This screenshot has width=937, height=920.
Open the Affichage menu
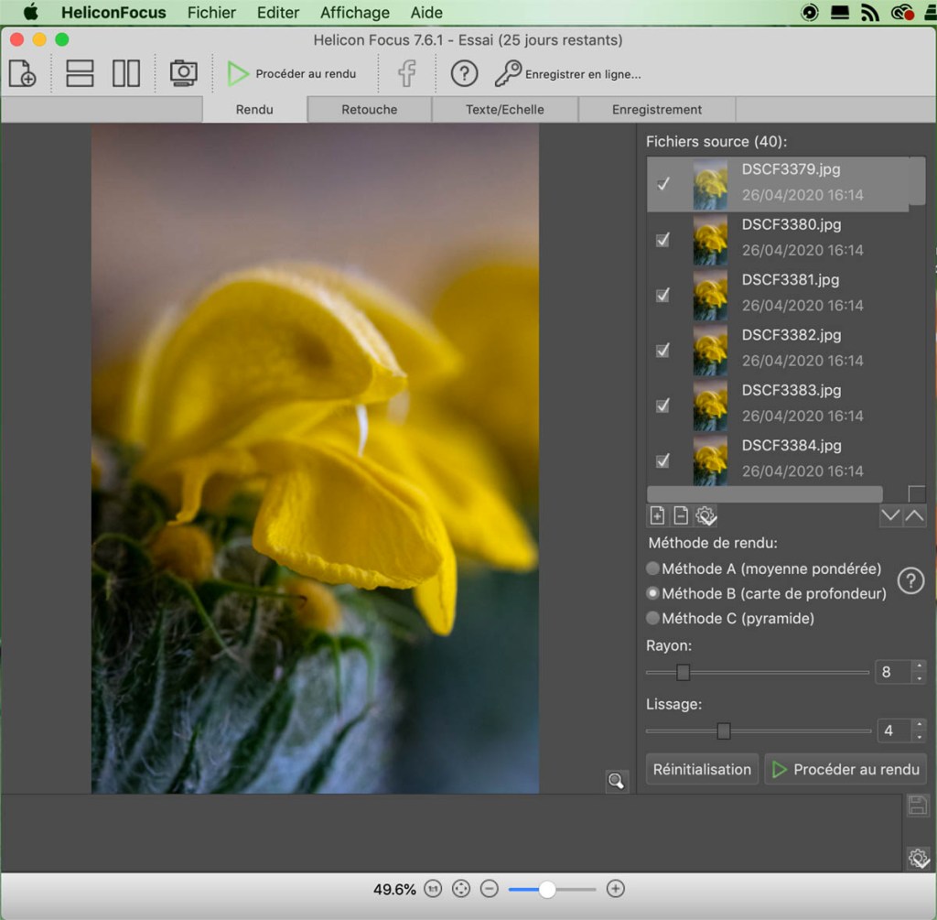pyautogui.click(x=354, y=13)
